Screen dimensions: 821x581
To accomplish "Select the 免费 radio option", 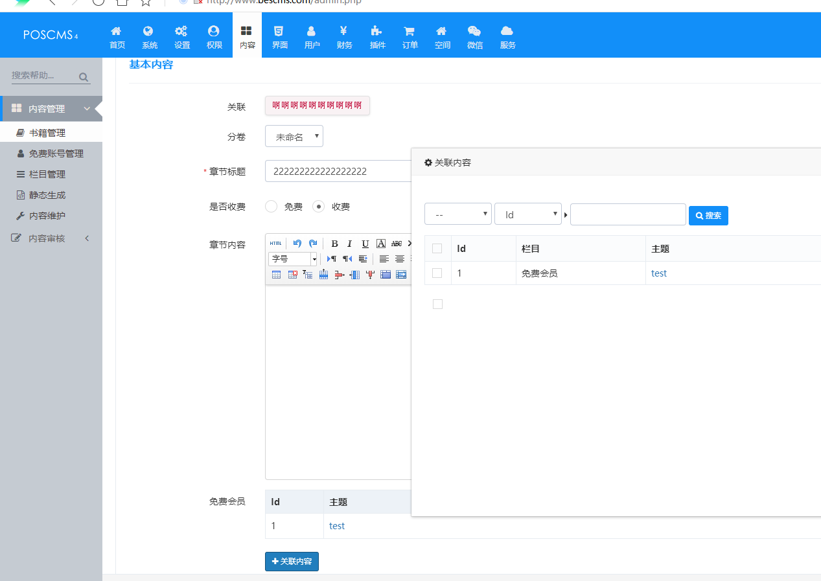I will [x=272, y=206].
